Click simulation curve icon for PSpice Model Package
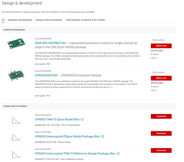Image resolution: width=184 pixels, height=162 pixels. (16, 137)
